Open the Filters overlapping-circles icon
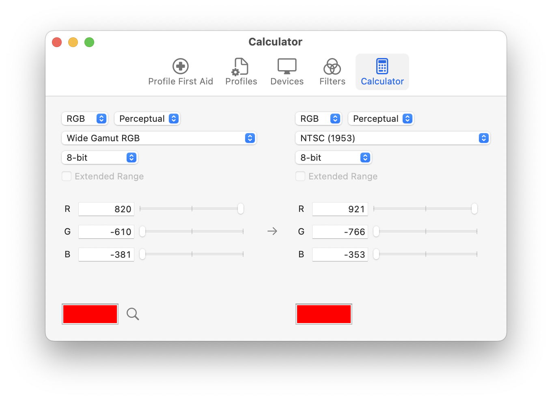This screenshot has height=401, width=552. coord(332,66)
